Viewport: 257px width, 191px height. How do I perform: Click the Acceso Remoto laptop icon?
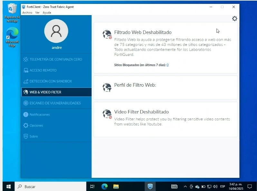pos(26,70)
